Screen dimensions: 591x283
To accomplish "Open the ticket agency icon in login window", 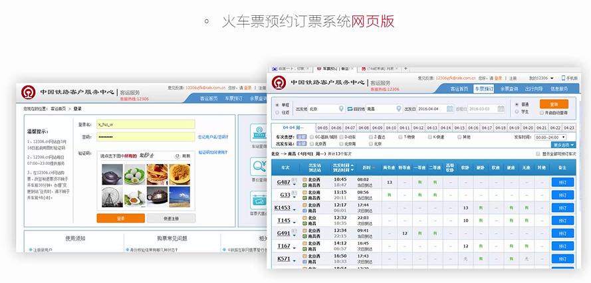I will 259,200.
